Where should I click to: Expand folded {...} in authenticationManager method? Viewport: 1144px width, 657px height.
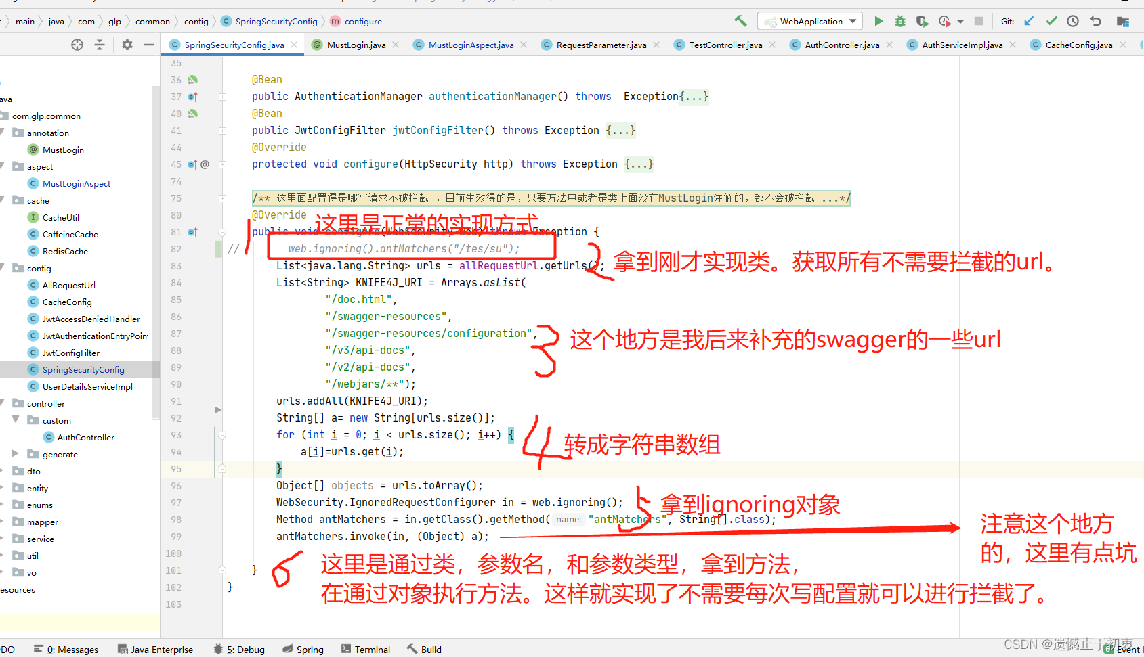(694, 97)
